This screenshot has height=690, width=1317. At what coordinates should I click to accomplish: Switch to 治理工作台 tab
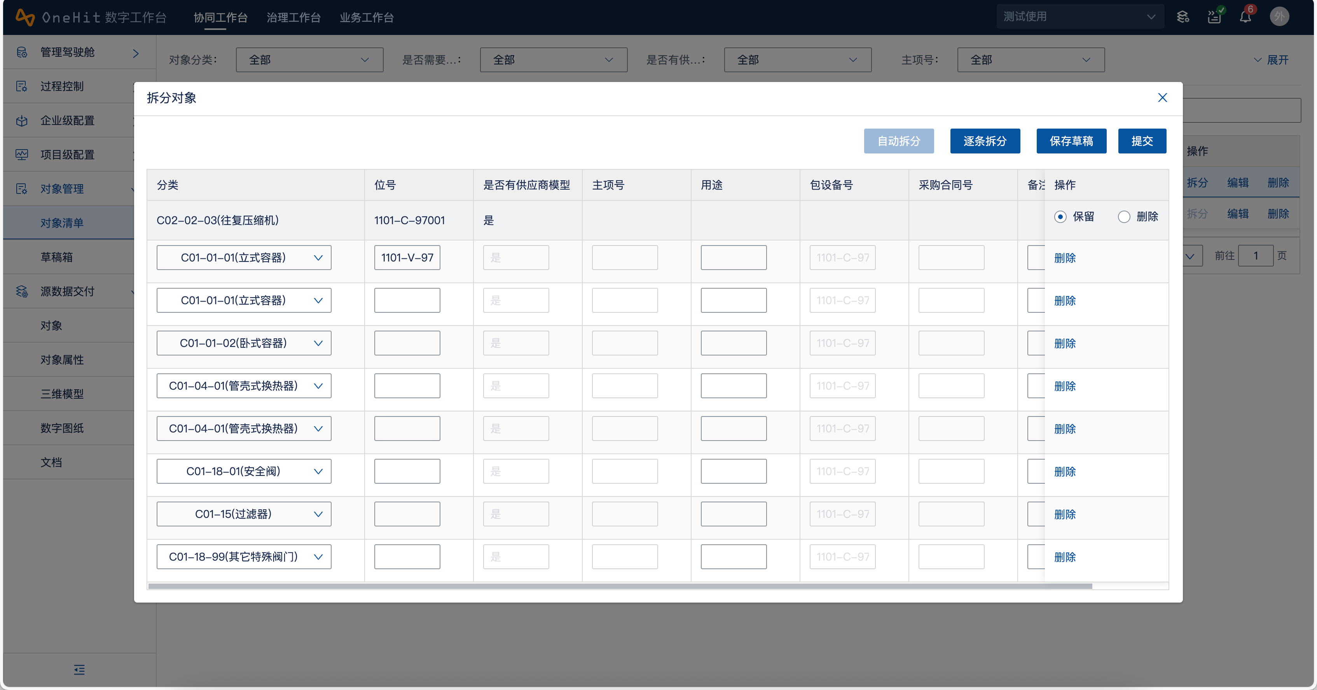point(293,17)
